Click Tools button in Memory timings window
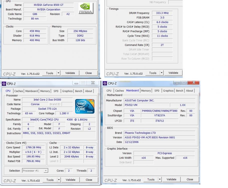Image resolution: width=228 pixels, height=188 pixels. (153, 73)
